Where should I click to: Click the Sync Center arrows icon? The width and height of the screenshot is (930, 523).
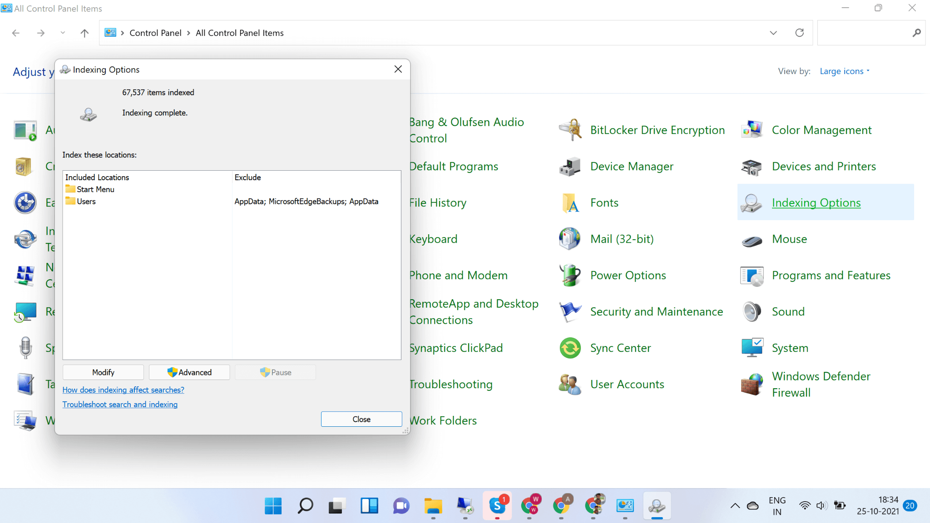pos(570,348)
